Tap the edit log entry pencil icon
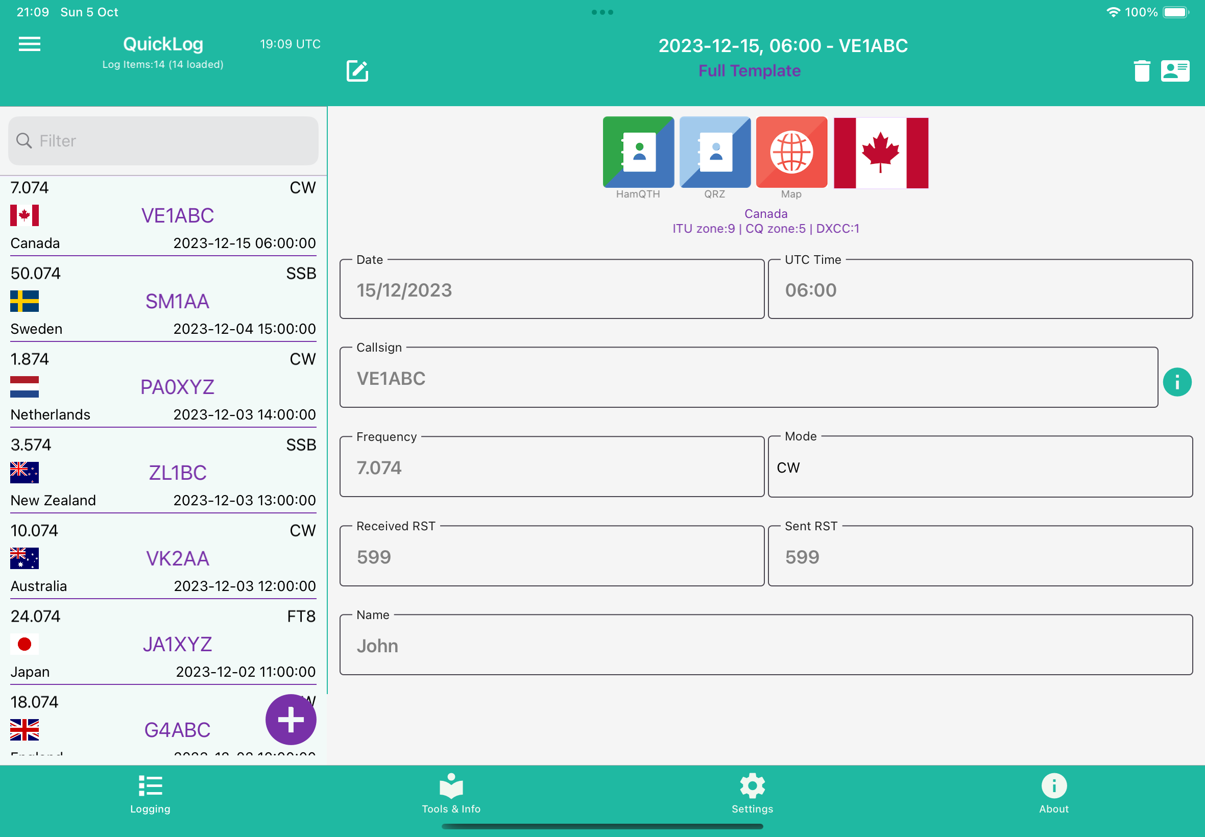Screen dimensions: 1205x837 point(357,71)
